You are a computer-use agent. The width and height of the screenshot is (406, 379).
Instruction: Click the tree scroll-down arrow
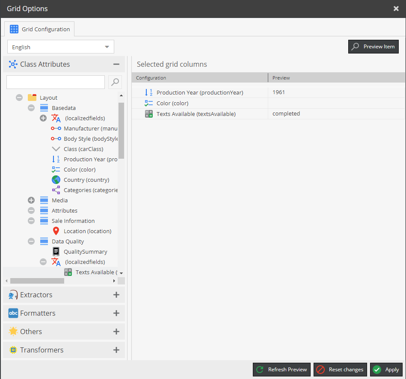coord(121,273)
